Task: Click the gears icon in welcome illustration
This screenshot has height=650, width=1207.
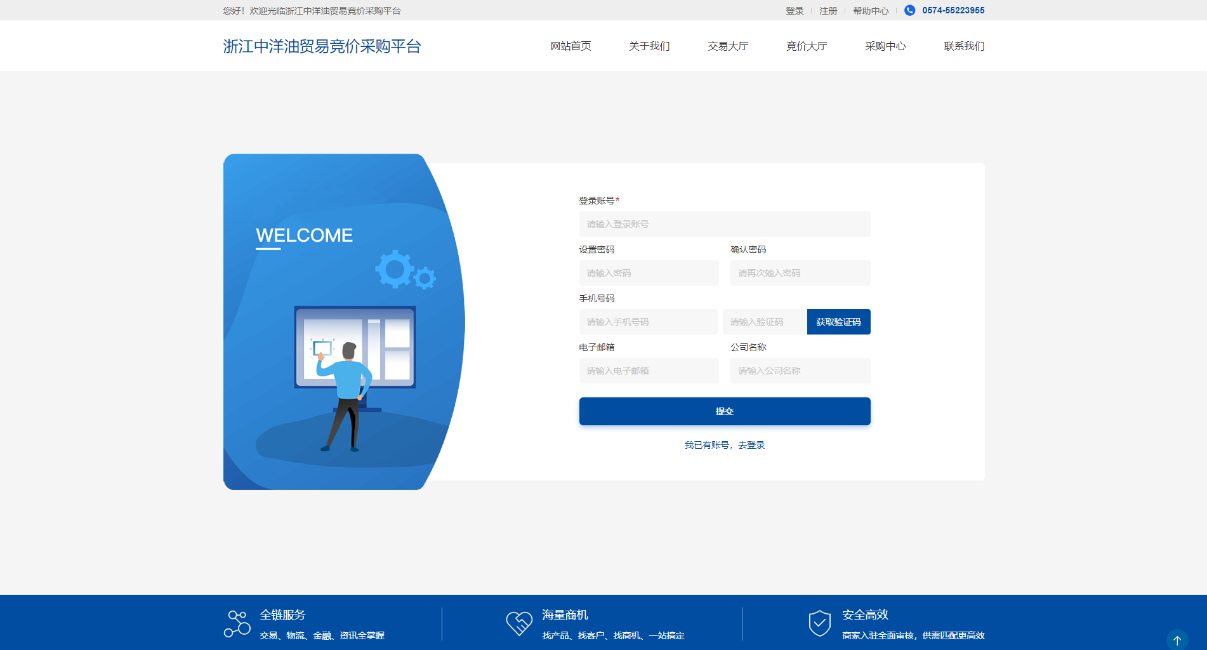Action: (405, 270)
